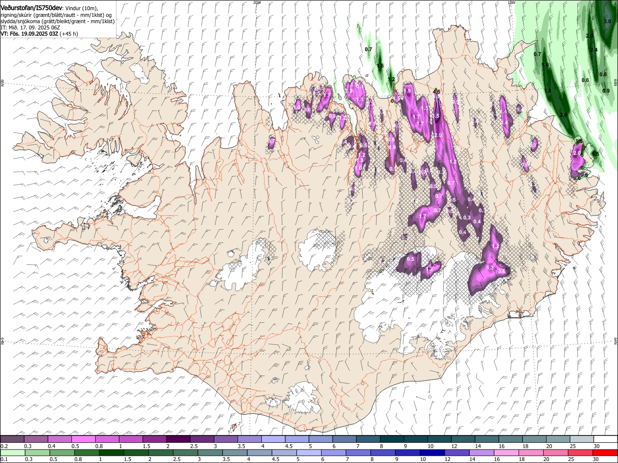Click the 3.6 snowfall value near the glacier
618x463 pixels.
click(x=501, y=272)
